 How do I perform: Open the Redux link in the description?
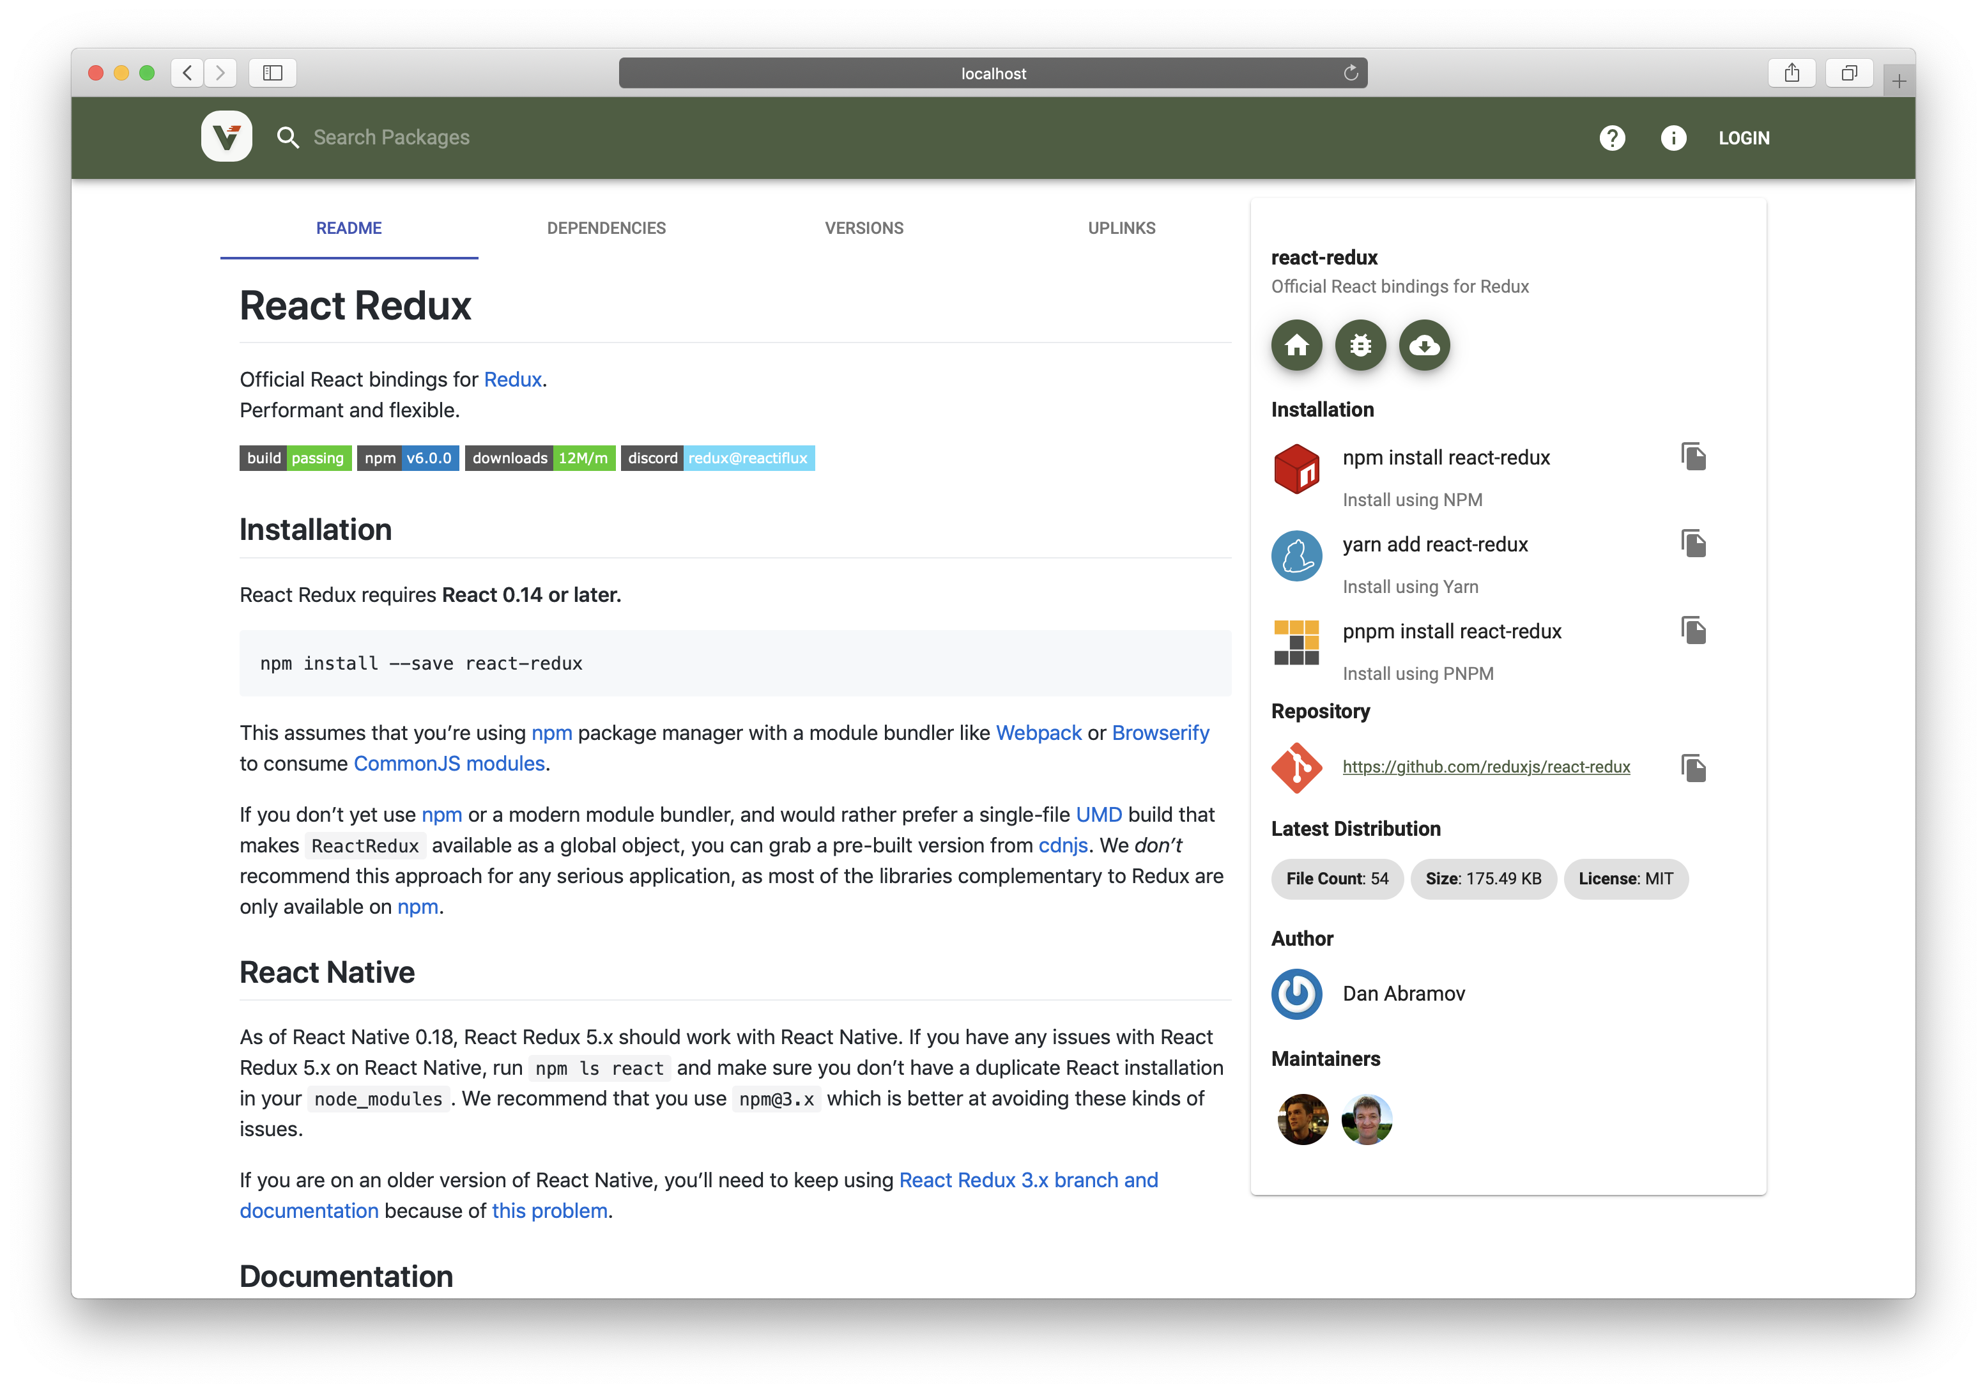(x=512, y=379)
